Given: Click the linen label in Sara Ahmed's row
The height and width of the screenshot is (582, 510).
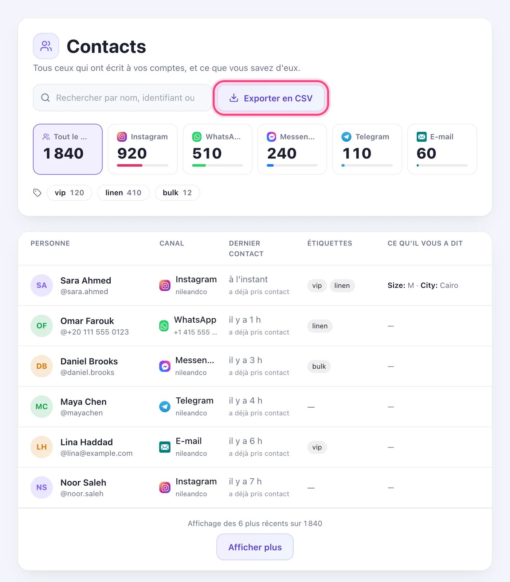Looking at the screenshot, I should click(x=342, y=286).
